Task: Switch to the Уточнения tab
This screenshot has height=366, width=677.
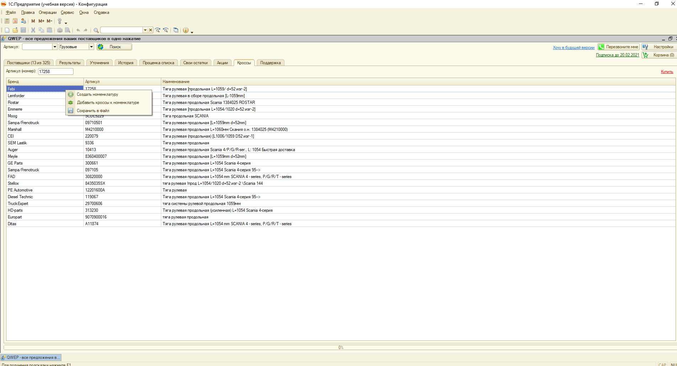Action: [x=99, y=63]
